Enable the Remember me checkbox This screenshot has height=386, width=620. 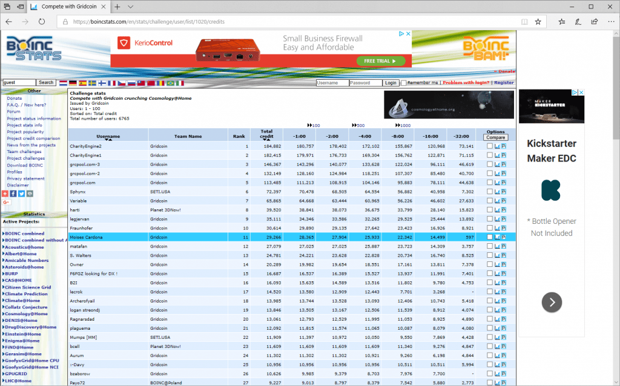pos(404,83)
